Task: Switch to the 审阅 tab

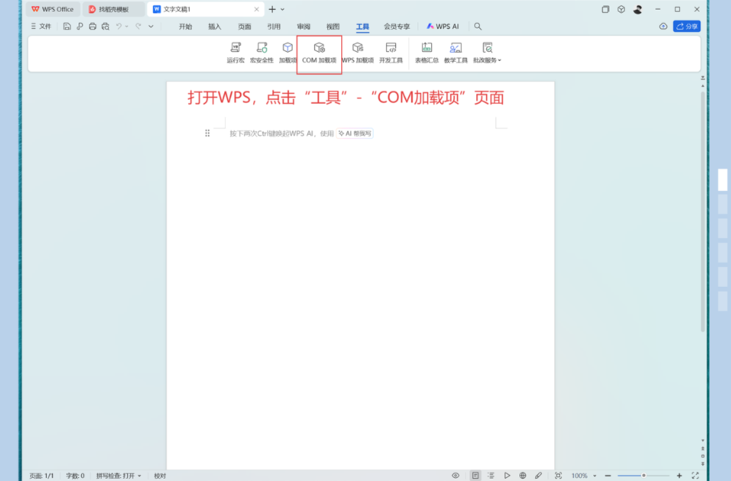Action: tap(304, 27)
